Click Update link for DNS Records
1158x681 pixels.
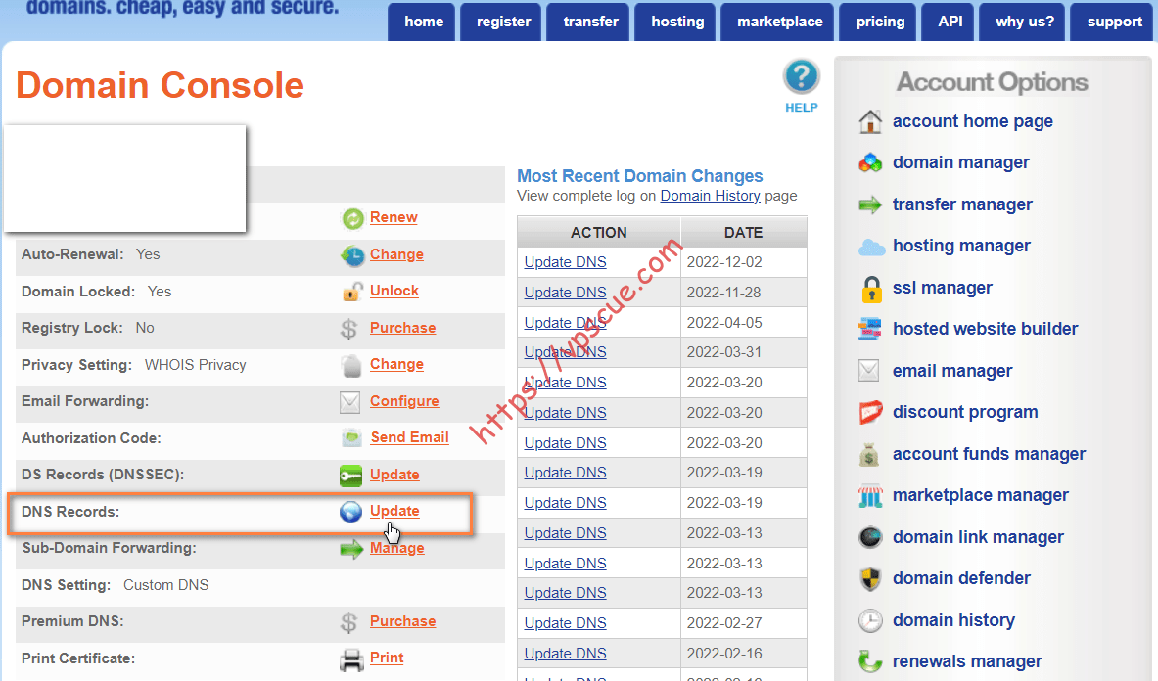394,511
